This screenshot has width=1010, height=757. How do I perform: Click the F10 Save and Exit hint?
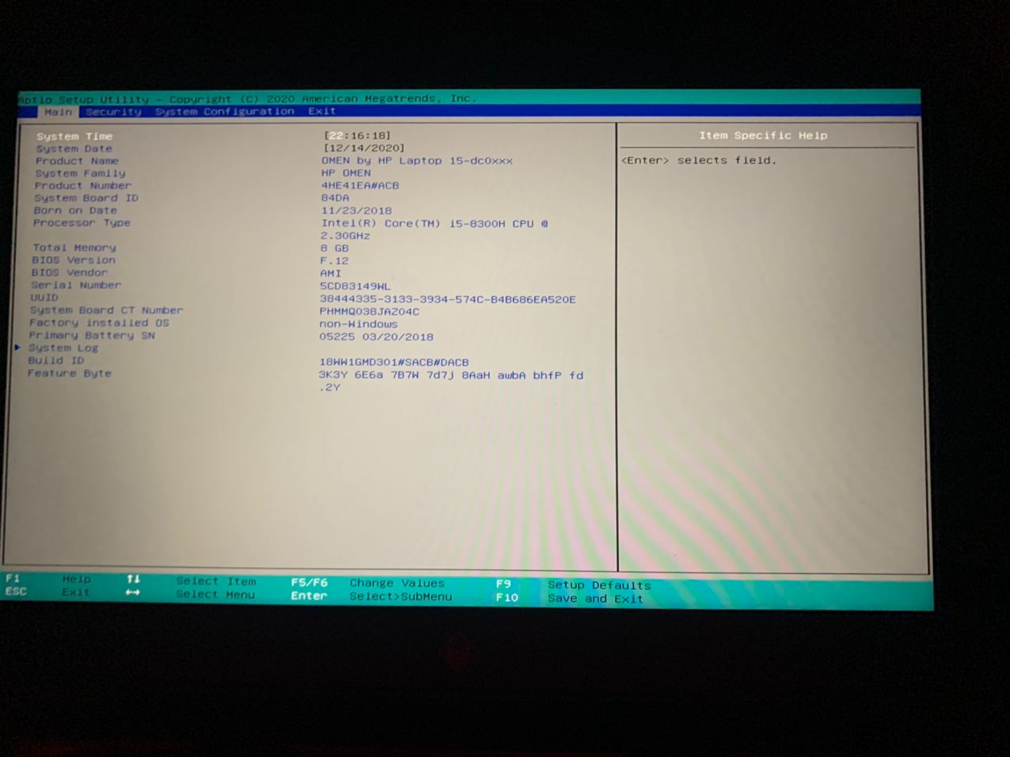tap(570, 598)
